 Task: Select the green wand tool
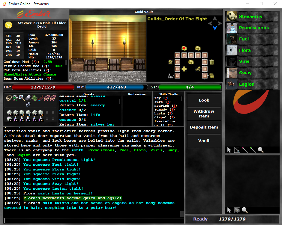point(253,150)
